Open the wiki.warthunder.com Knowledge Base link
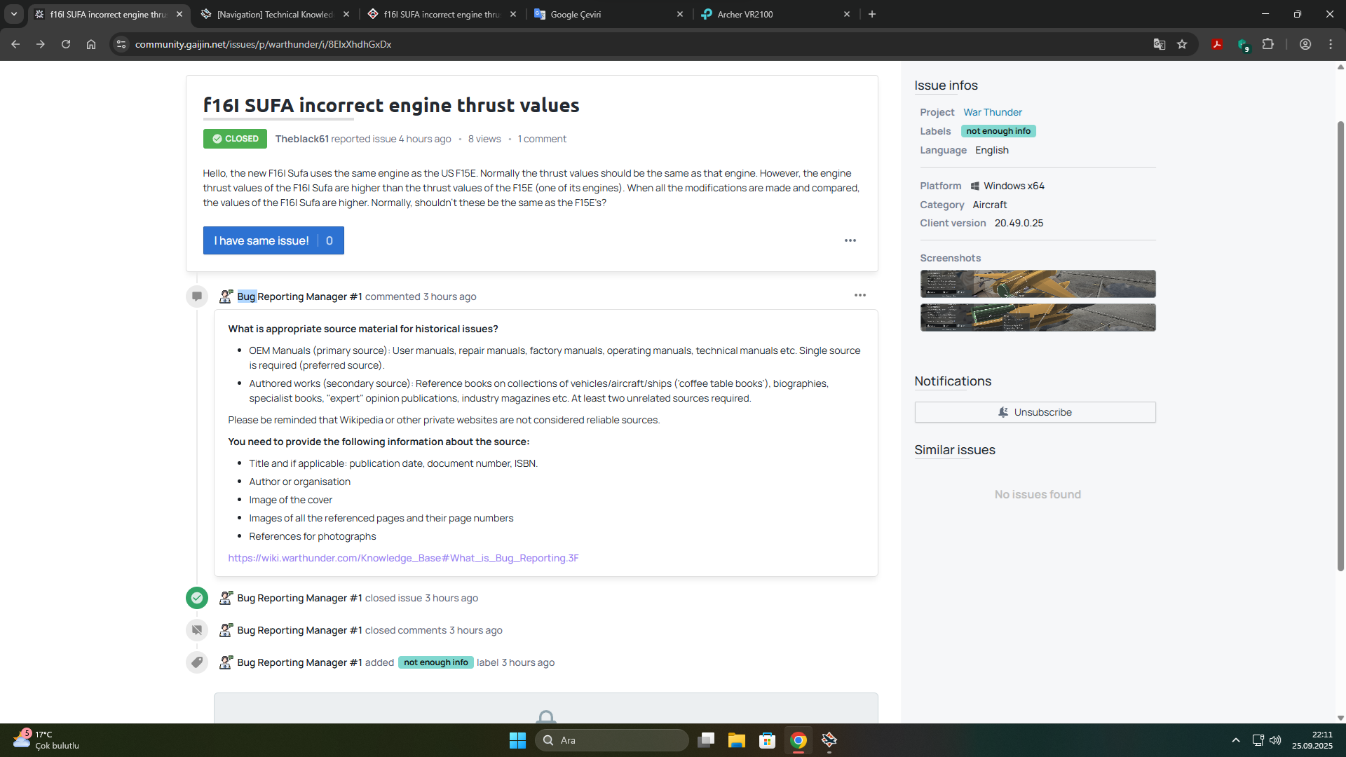This screenshot has height=757, width=1346. tap(403, 558)
